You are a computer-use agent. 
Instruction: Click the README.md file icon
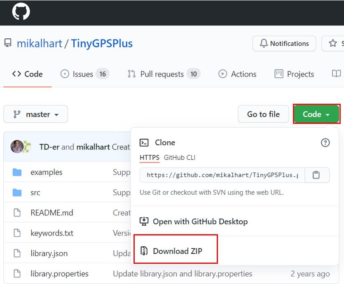[17, 212]
